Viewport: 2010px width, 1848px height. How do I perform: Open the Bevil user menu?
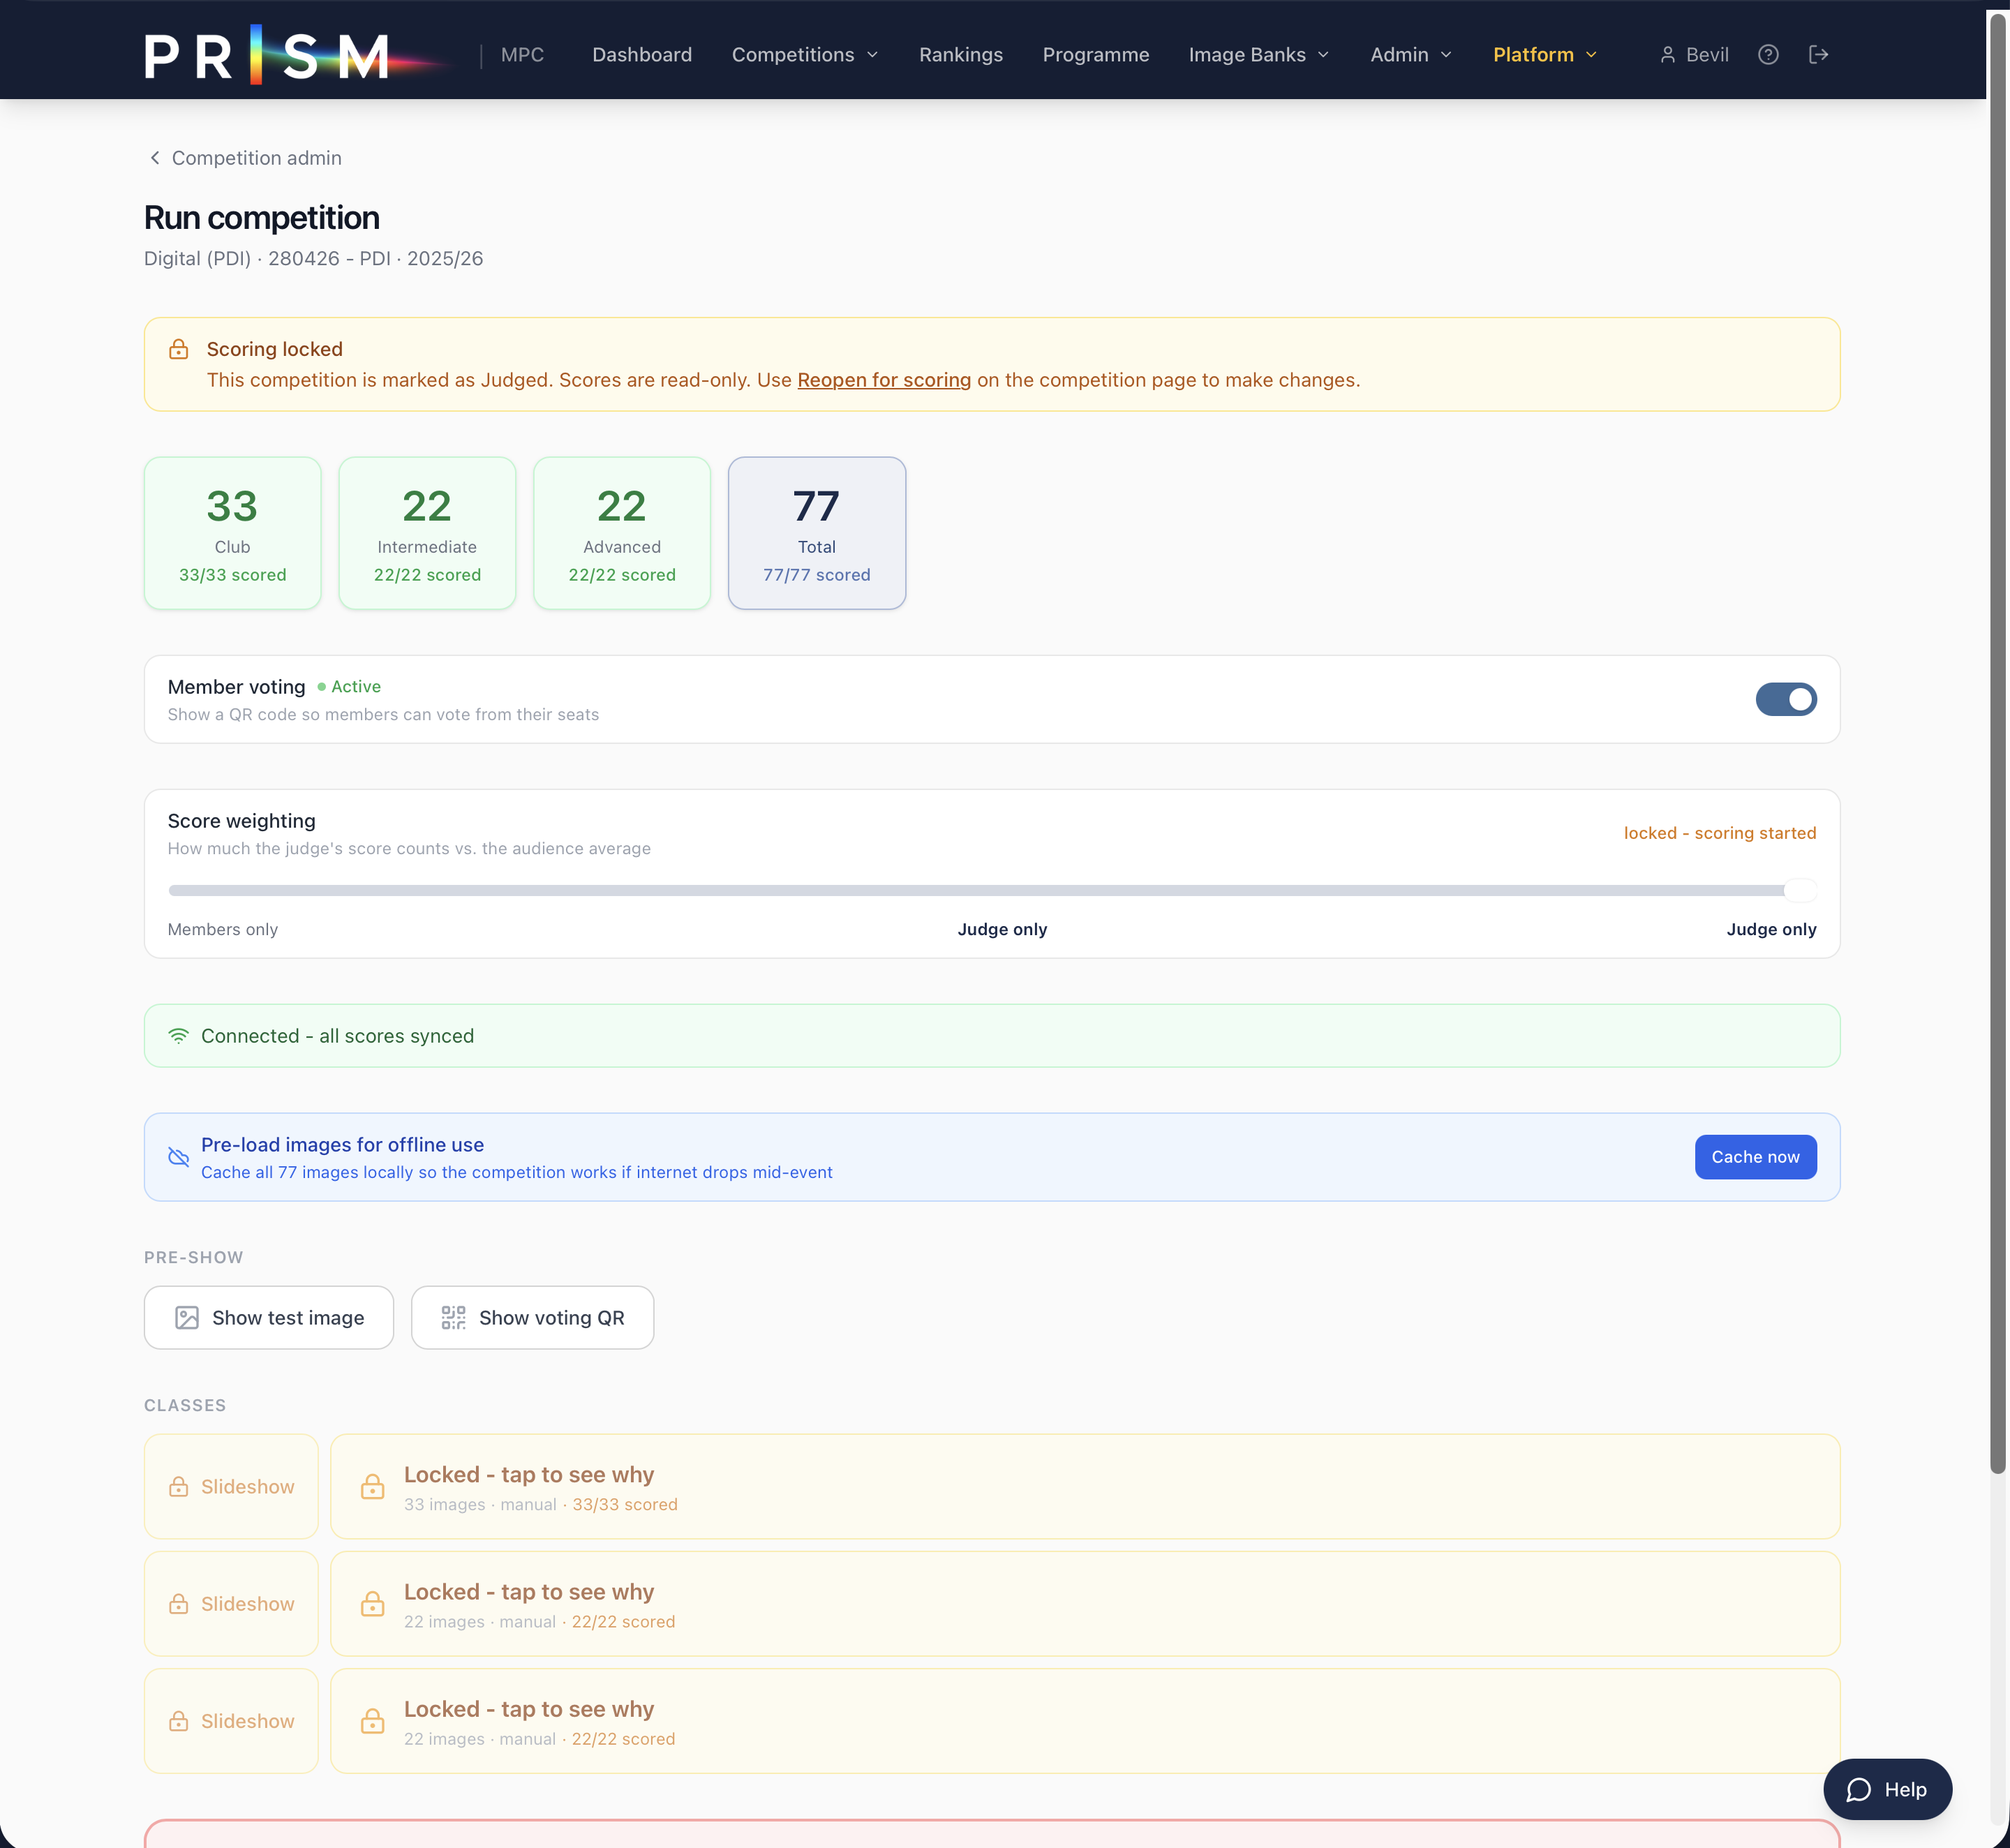[x=1694, y=55]
